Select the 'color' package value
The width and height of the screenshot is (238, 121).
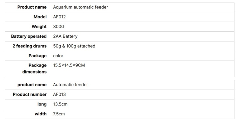coord(58,56)
